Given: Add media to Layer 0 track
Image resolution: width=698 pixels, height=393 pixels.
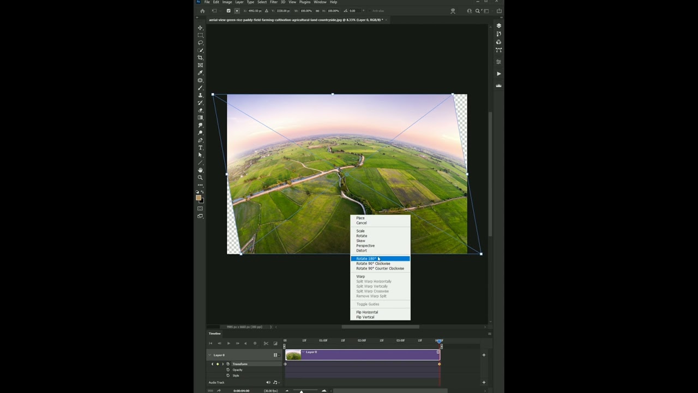Looking at the screenshot, I should (484, 355).
